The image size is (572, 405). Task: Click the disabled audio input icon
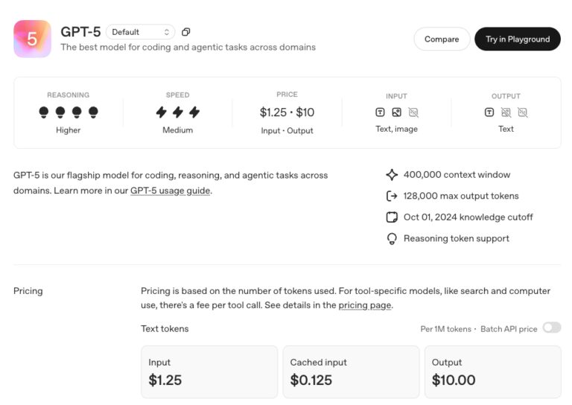[413, 112]
